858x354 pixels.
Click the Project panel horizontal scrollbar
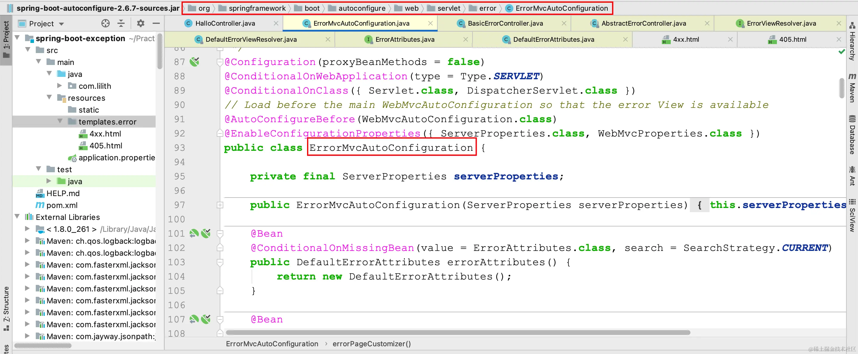[x=43, y=345]
